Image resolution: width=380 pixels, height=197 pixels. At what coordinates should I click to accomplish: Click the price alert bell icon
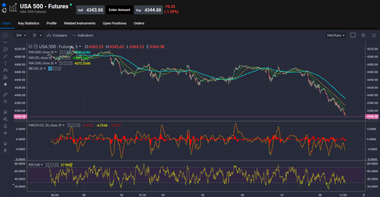click(x=4, y=10)
